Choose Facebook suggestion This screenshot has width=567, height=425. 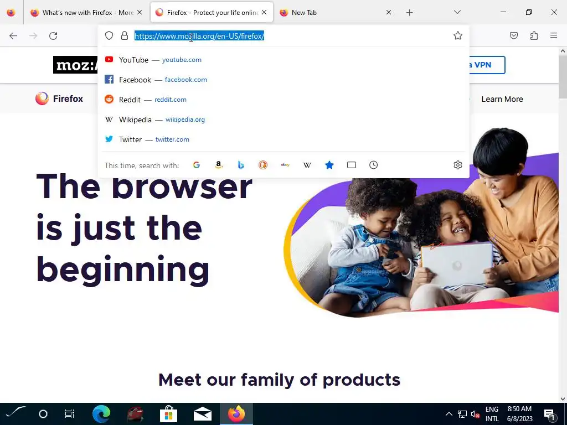[x=283, y=80]
